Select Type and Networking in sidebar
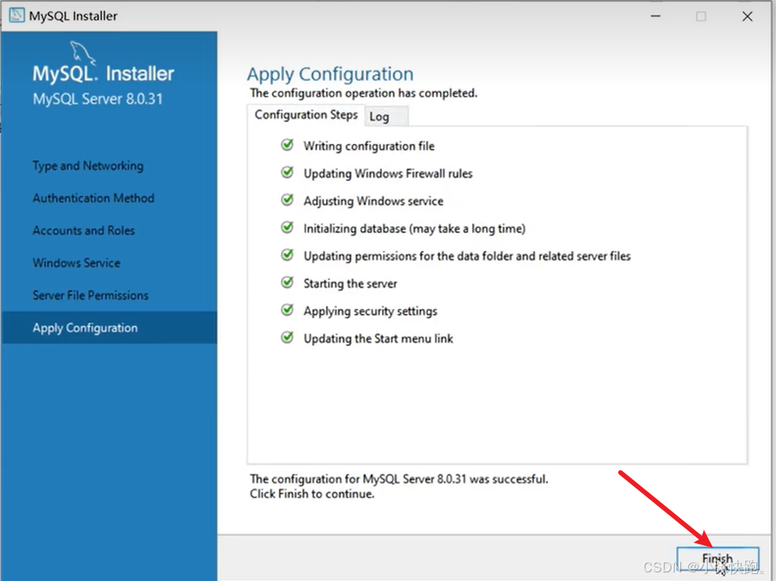This screenshot has height=581, width=776. pos(88,166)
